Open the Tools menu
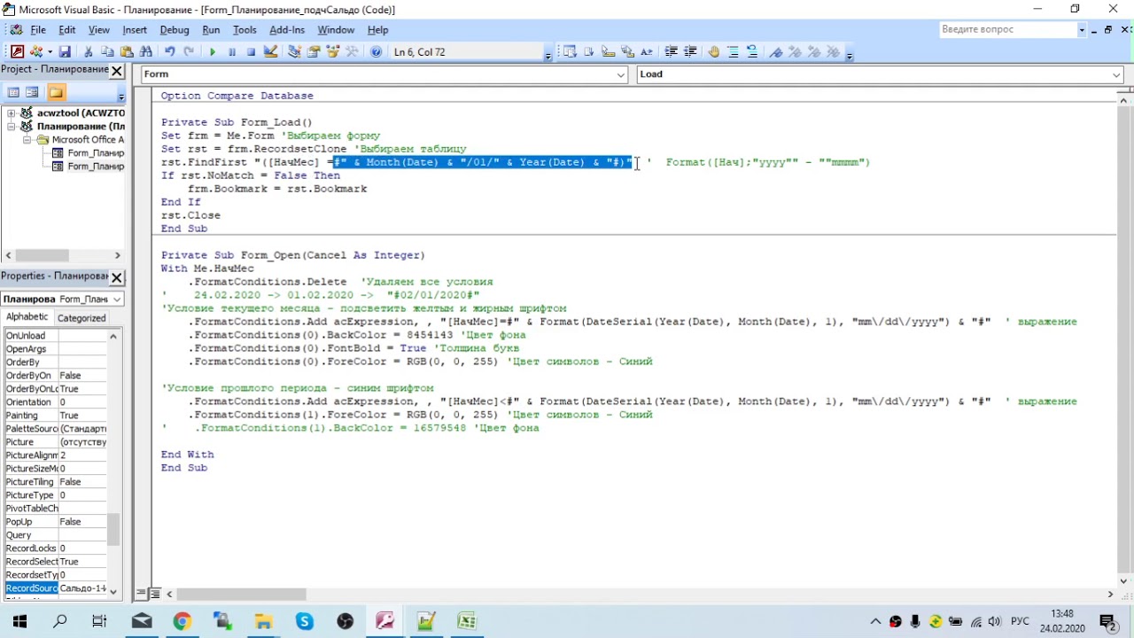The width and height of the screenshot is (1134, 638). point(245,30)
